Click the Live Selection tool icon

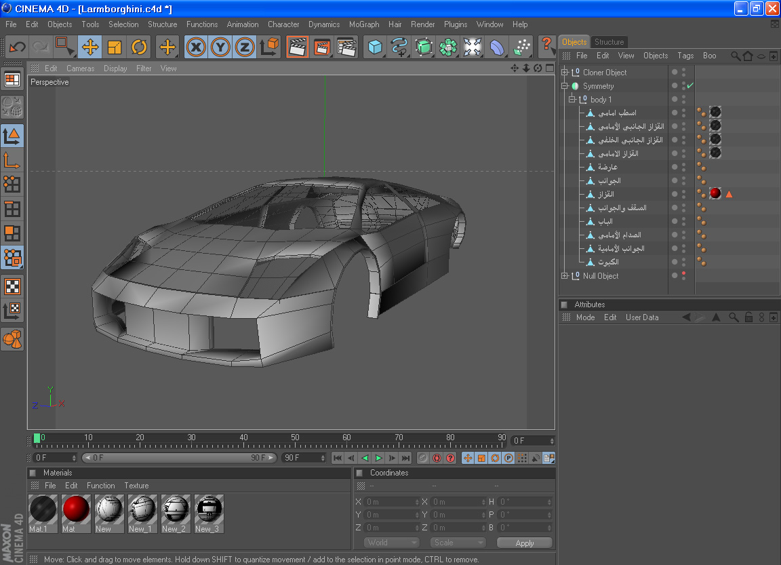65,47
